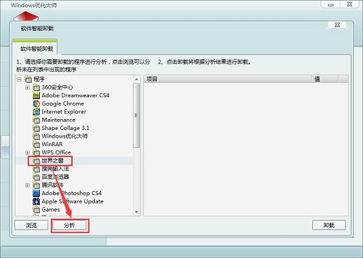Click the Windows优化大师 folder icon in tree
Viewport: 363px width, 258px height.
click(36, 136)
